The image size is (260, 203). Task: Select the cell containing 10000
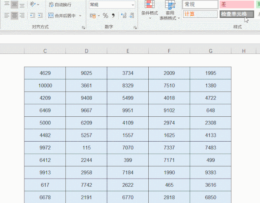click(45, 85)
